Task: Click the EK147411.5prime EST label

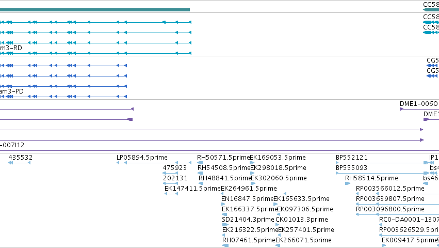Action: pos(192,189)
